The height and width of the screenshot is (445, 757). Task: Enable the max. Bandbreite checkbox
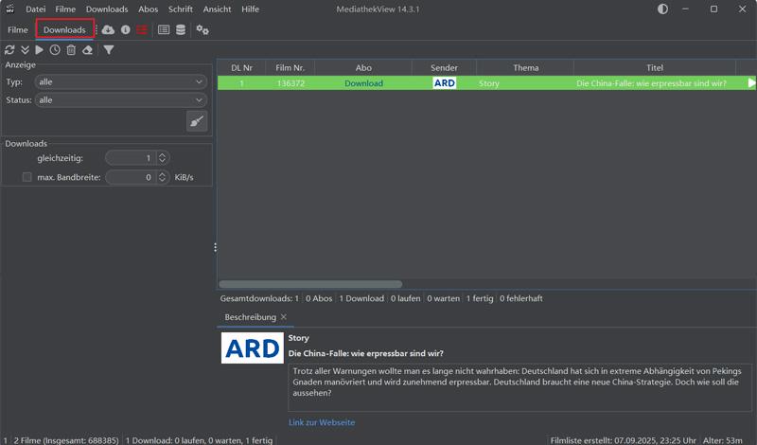point(27,177)
